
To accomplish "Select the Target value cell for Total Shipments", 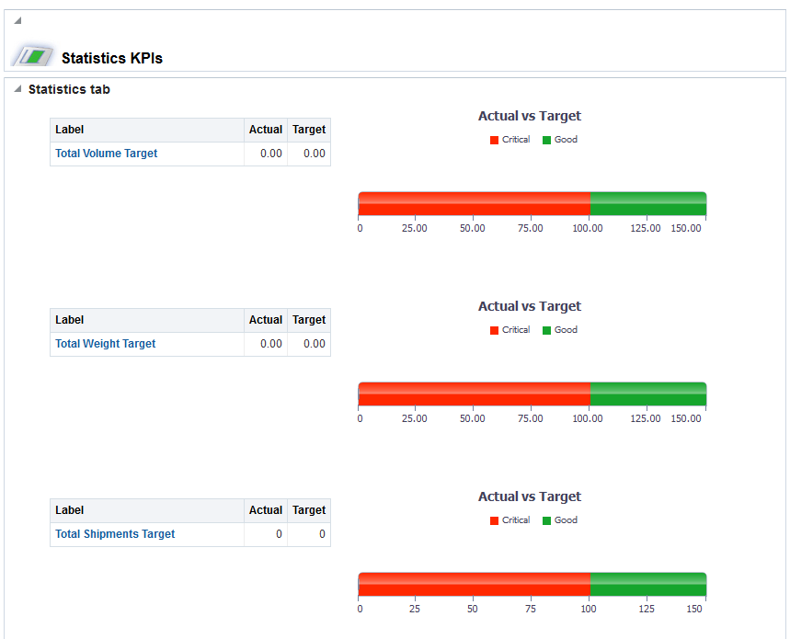I will click(310, 534).
